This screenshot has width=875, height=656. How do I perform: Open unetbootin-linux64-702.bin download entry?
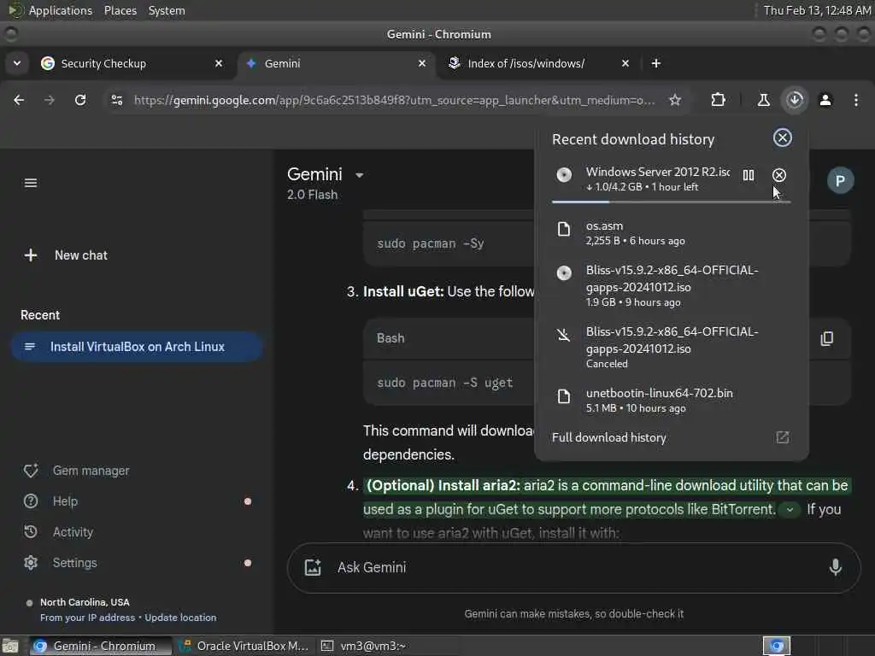click(672, 400)
